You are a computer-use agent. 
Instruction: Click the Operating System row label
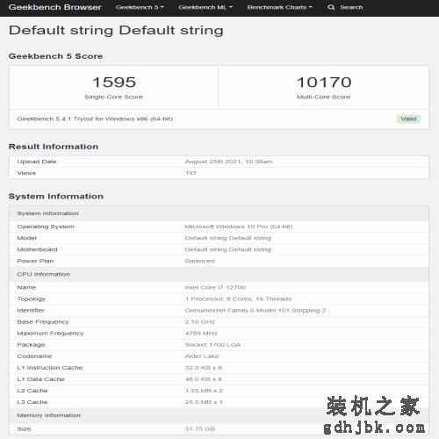click(x=46, y=227)
